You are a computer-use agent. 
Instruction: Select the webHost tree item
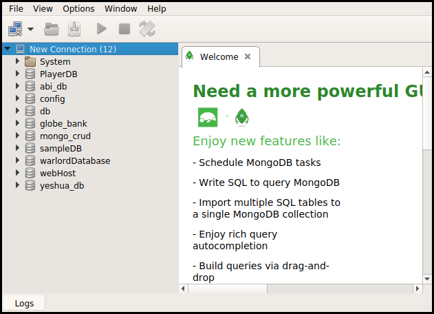58,174
